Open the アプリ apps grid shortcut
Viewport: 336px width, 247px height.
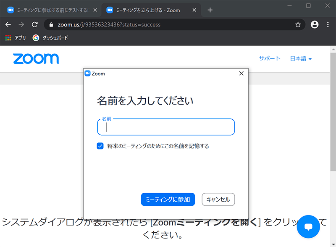click(16, 38)
